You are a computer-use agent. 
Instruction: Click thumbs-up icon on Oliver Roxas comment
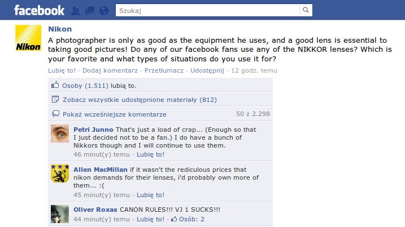pyautogui.click(x=174, y=219)
